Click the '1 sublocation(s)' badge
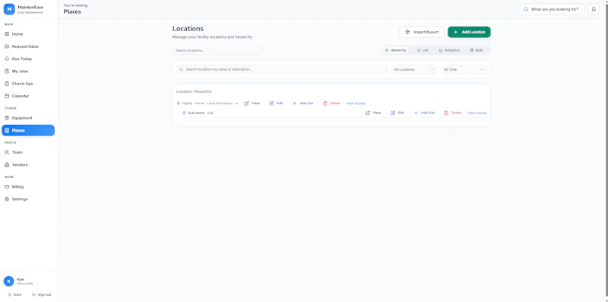Viewport: 608px width, 302px height. pos(220,103)
